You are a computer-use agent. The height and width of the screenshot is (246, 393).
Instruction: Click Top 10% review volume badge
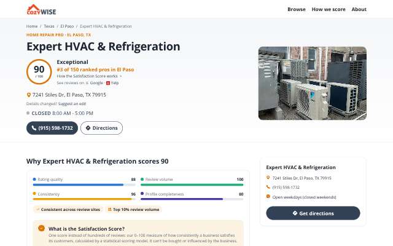[x=134, y=209]
